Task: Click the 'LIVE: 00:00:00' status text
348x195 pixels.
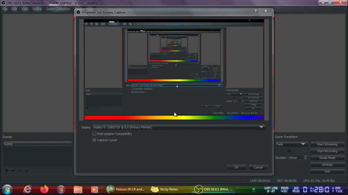Action: tap(260, 181)
